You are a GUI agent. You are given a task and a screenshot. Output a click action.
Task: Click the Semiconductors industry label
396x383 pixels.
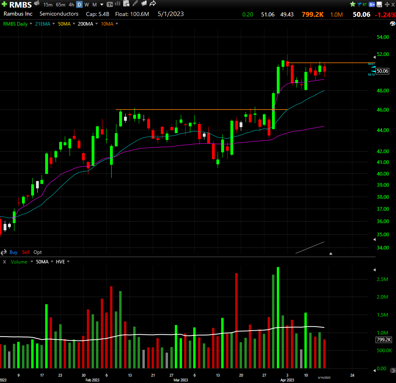click(x=59, y=14)
